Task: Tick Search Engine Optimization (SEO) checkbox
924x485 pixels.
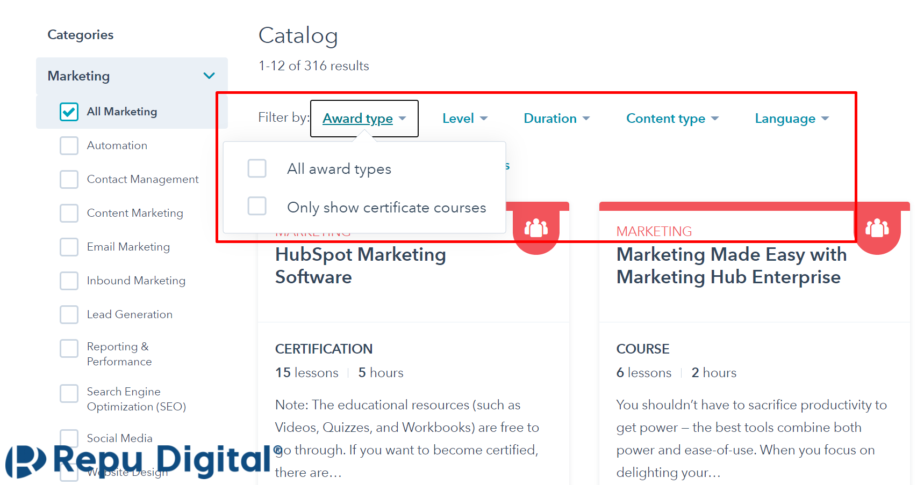Action: click(69, 393)
